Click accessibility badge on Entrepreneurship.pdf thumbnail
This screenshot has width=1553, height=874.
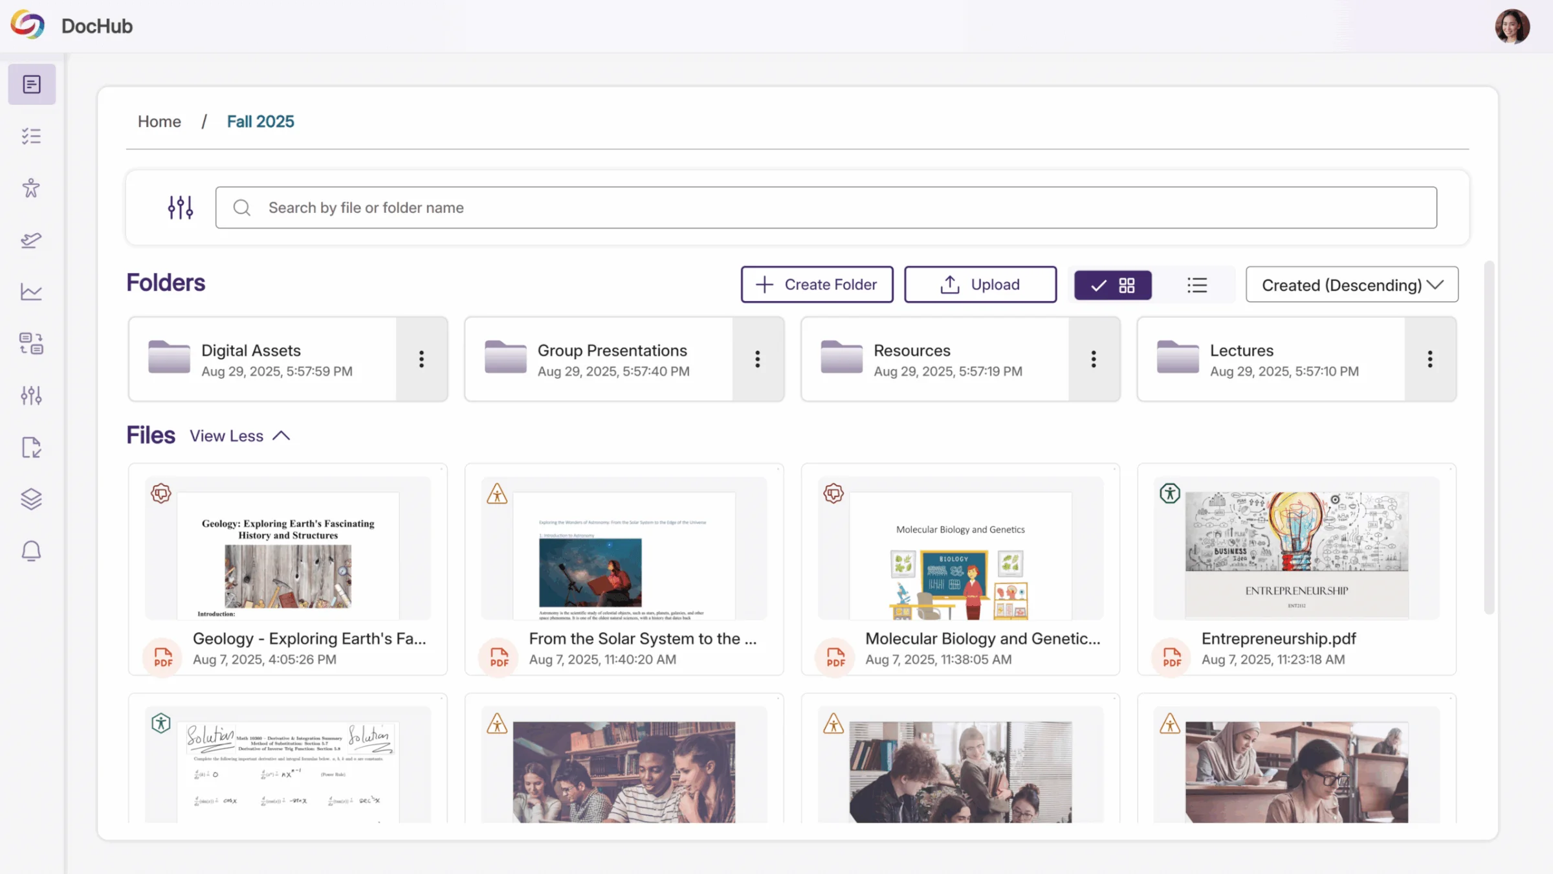(x=1169, y=493)
